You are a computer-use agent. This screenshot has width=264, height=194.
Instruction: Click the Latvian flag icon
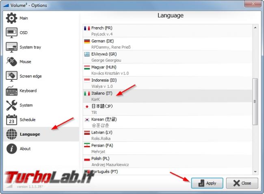[x=87, y=132]
